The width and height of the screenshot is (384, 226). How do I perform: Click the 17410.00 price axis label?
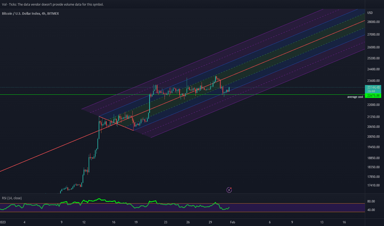pyautogui.click(x=373, y=185)
